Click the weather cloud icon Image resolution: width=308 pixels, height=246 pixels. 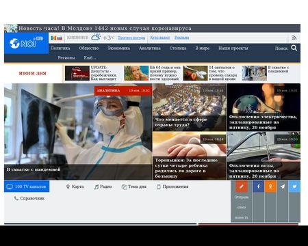point(96,37)
